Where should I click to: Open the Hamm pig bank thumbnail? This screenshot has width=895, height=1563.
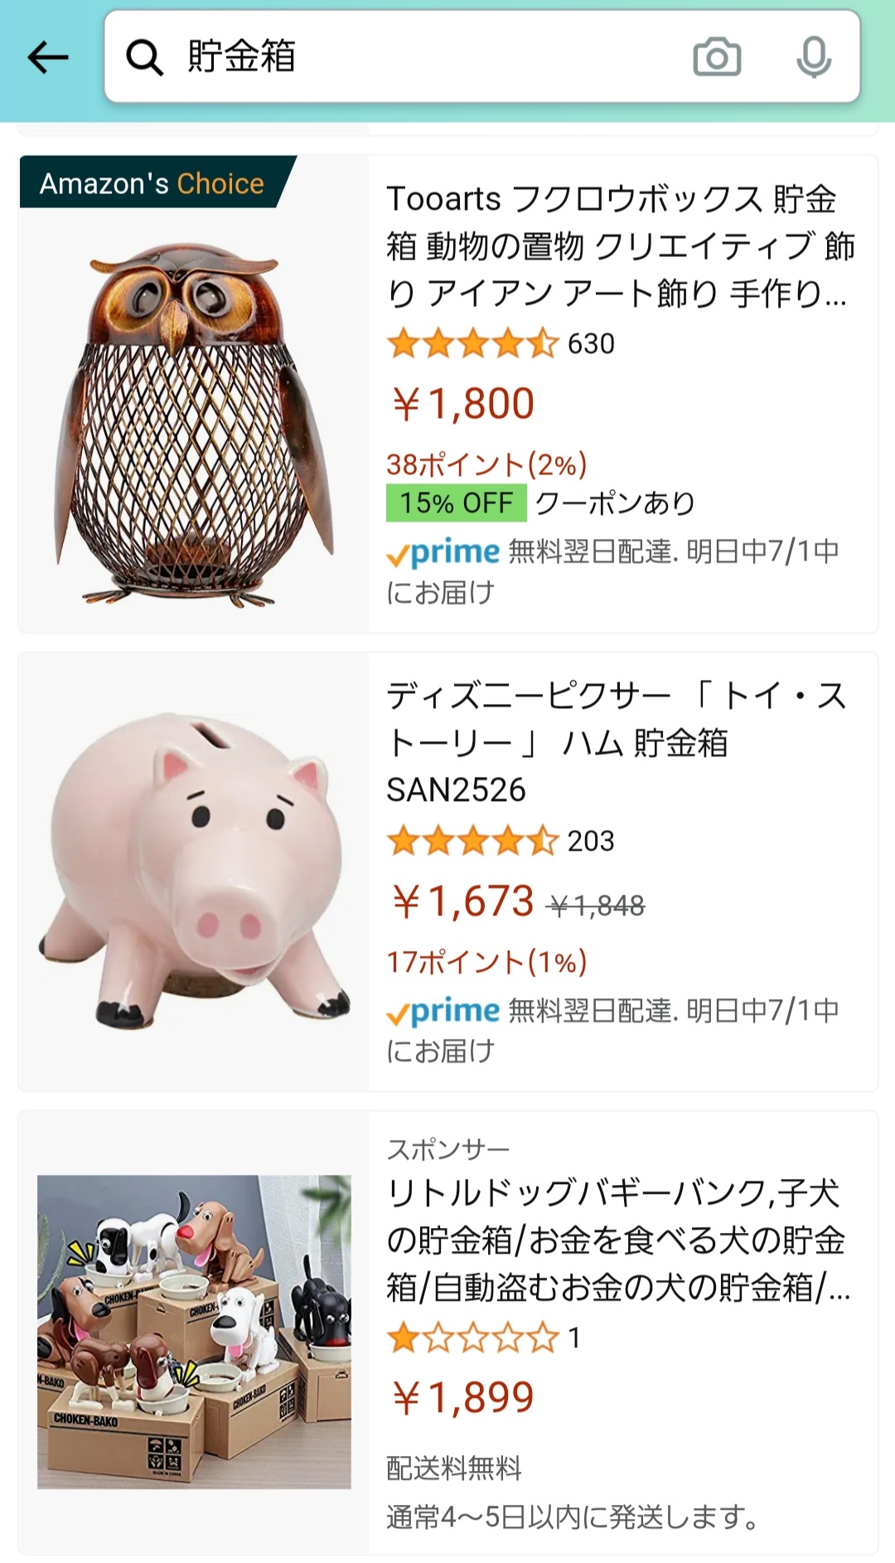pyautogui.click(x=194, y=871)
